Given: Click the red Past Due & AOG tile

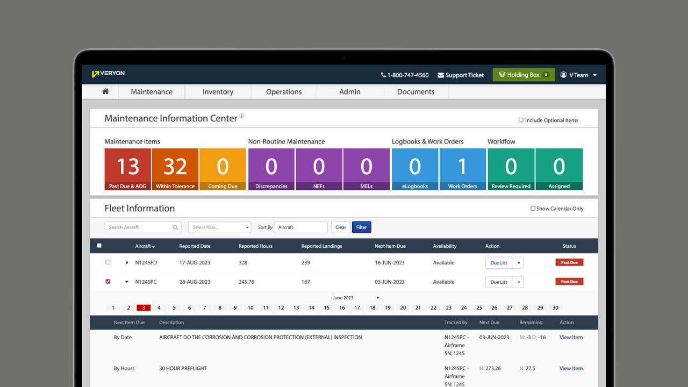Looking at the screenshot, I should [x=128, y=169].
